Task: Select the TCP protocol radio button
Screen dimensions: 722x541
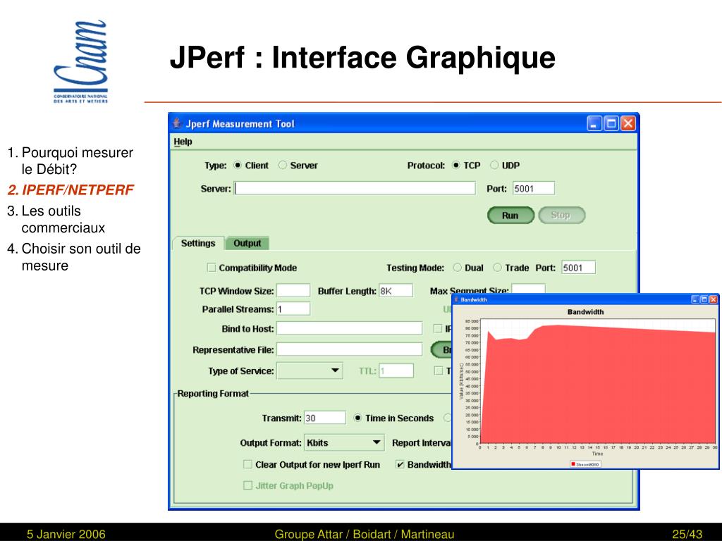Action: (456, 165)
